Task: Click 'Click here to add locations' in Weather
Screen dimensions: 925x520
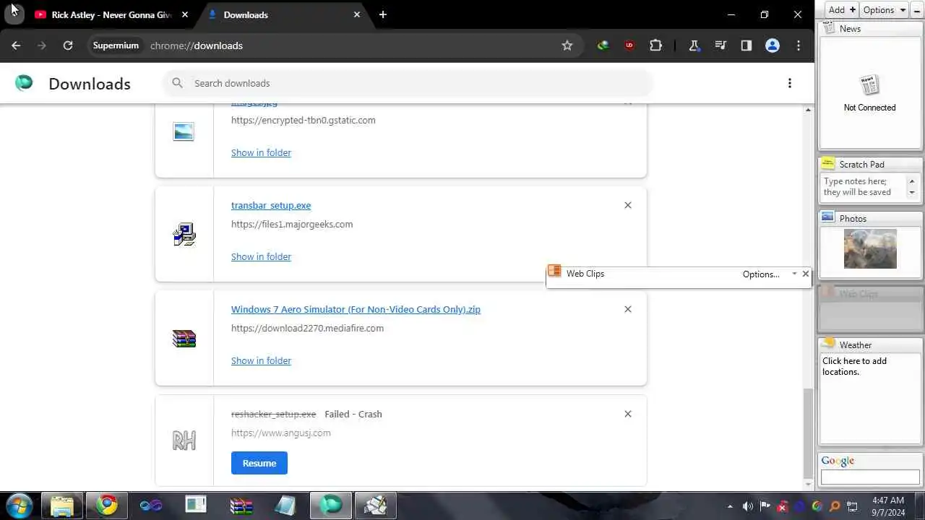Action: tap(855, 366)
